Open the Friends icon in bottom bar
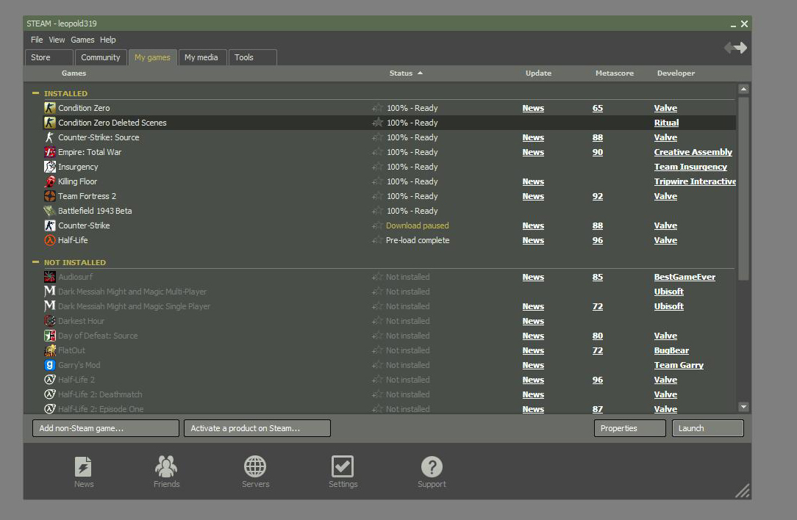This screenshot has height=520, width=797. tap(166, 466)
